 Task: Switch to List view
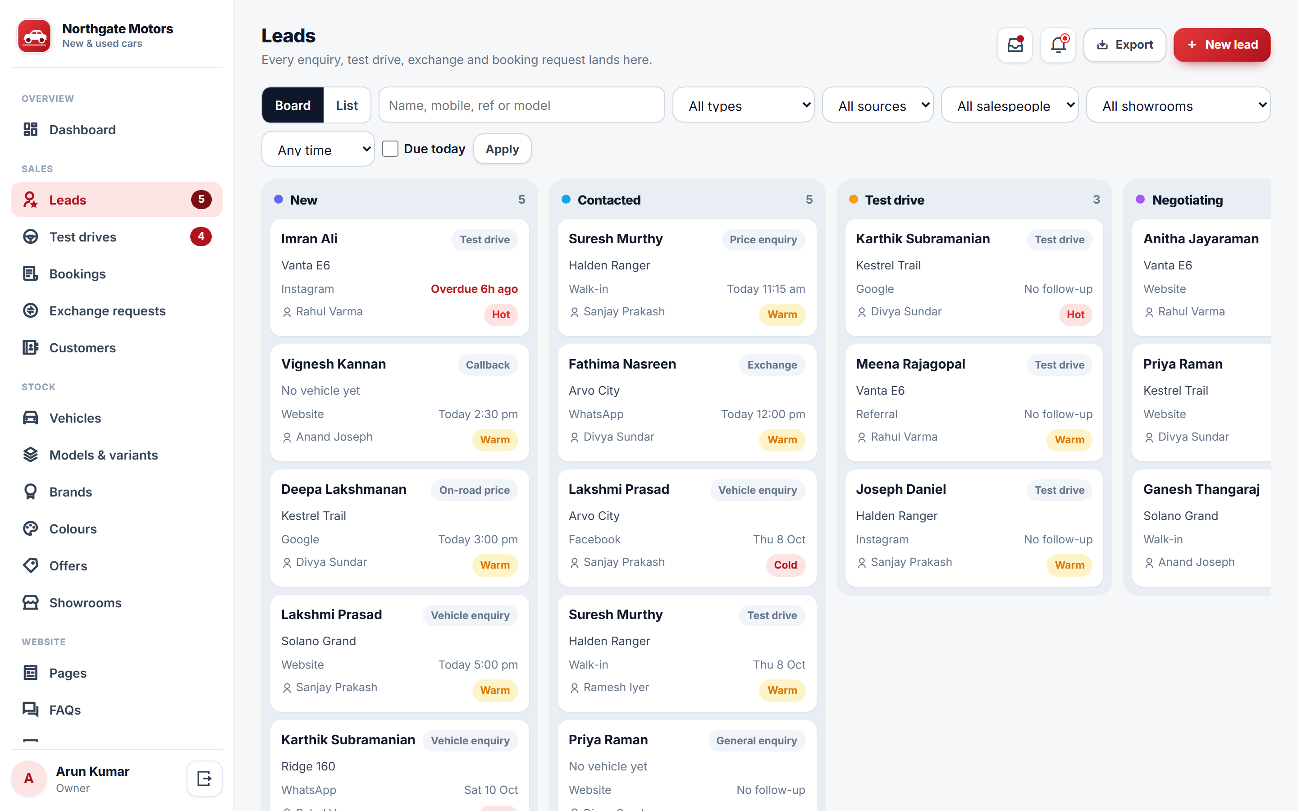coord(347,105)
